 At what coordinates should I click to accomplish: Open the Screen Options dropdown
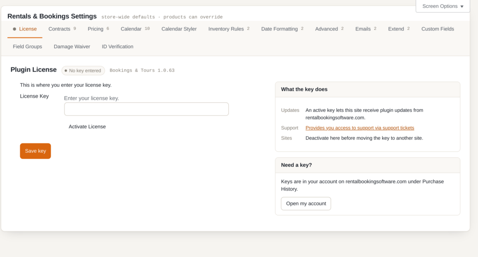tap(443, 6)
